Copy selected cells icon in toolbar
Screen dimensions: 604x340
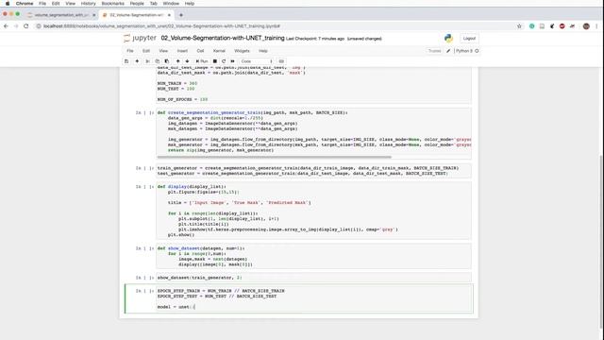pos(158,61)
